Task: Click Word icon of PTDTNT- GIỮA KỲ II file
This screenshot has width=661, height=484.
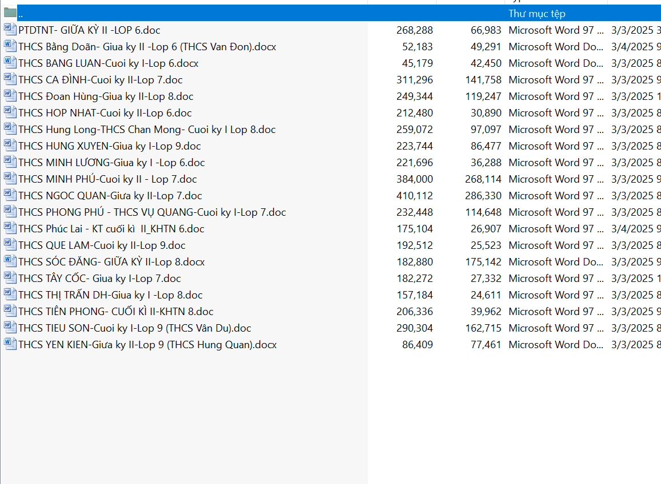Action: tap(10, 30)
